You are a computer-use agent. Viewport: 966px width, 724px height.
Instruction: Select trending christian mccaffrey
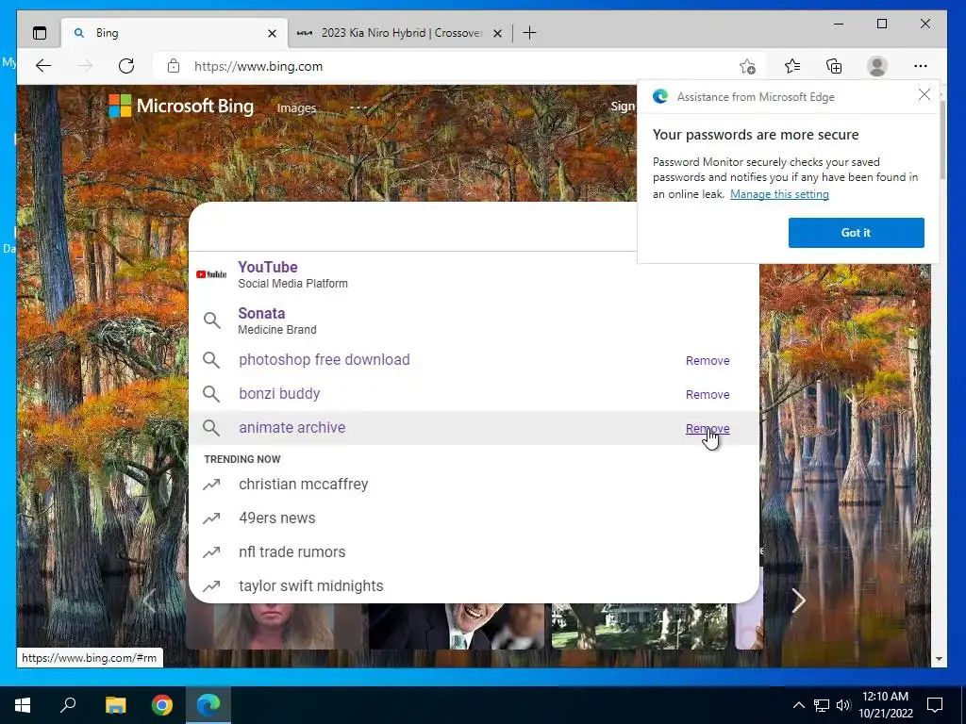click(474, 484)
